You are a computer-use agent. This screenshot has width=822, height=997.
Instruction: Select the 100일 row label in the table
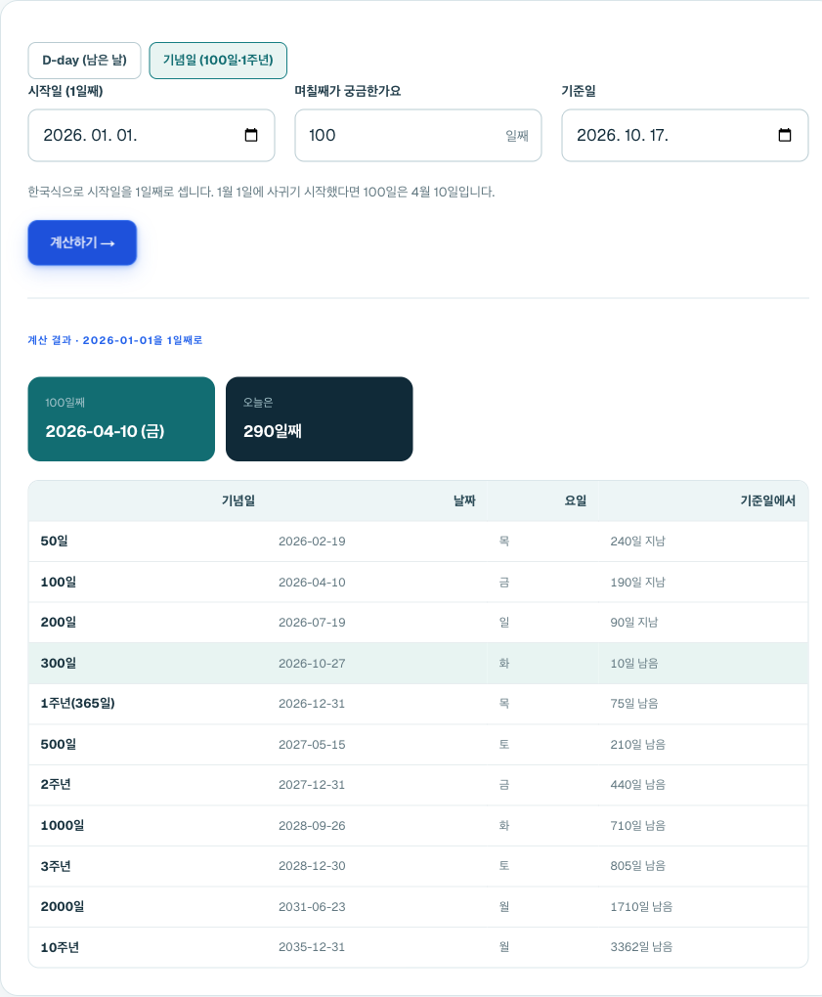(x=59, y=582)
